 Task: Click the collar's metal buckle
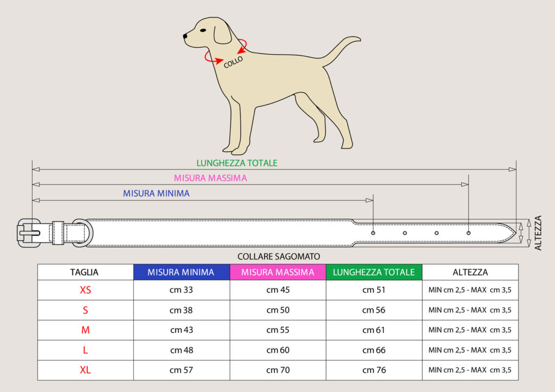[27, 233]
